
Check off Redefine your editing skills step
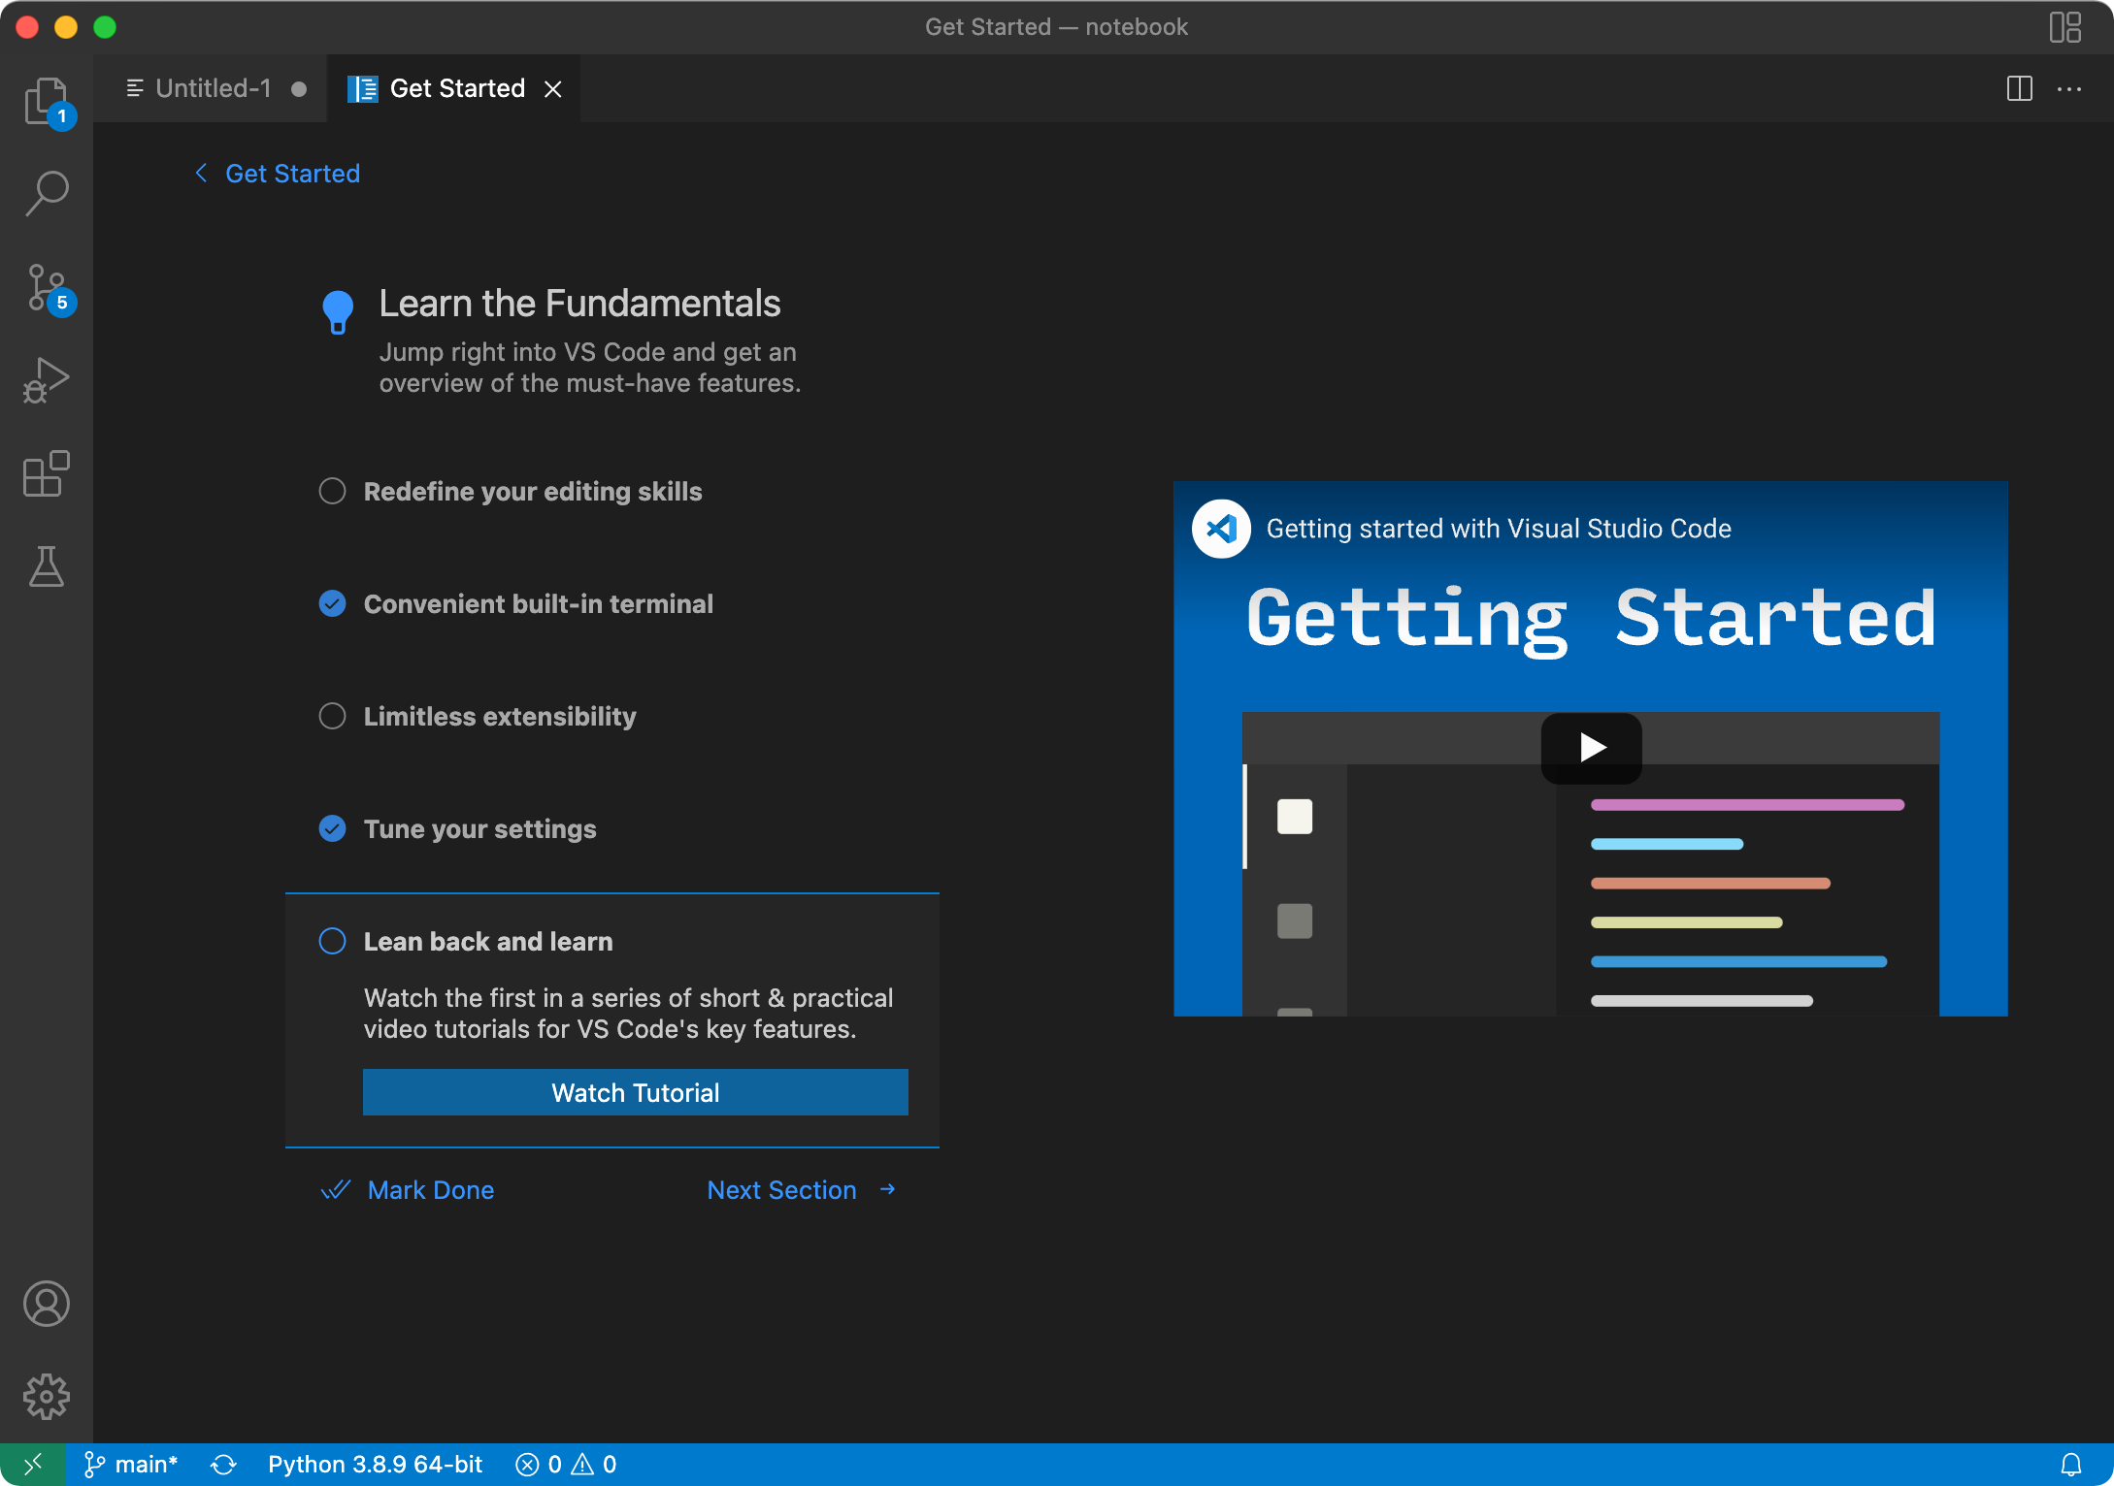tap(332, 491)
